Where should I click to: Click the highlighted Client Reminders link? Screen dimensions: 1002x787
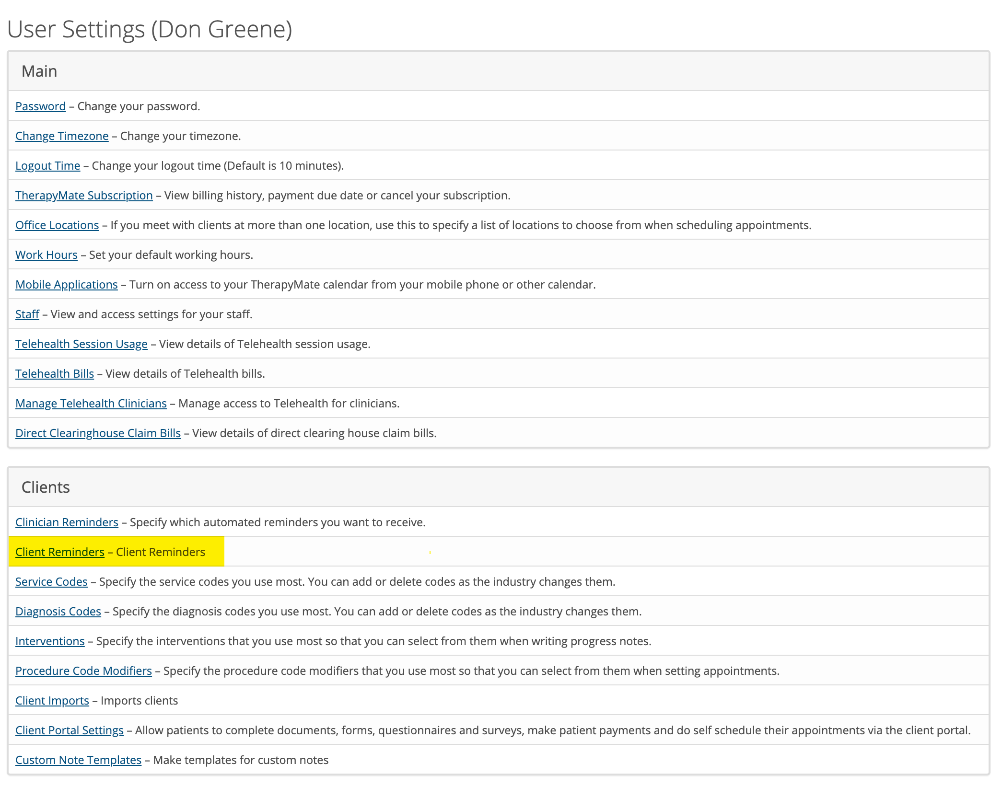tap(59, 552)
